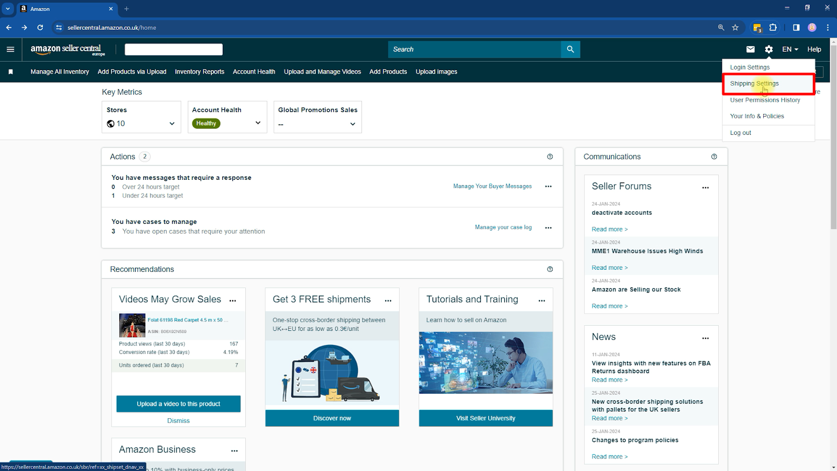Open options for Seller Forums widget
This screenshot has height=471, width=837.
[706, 188]
